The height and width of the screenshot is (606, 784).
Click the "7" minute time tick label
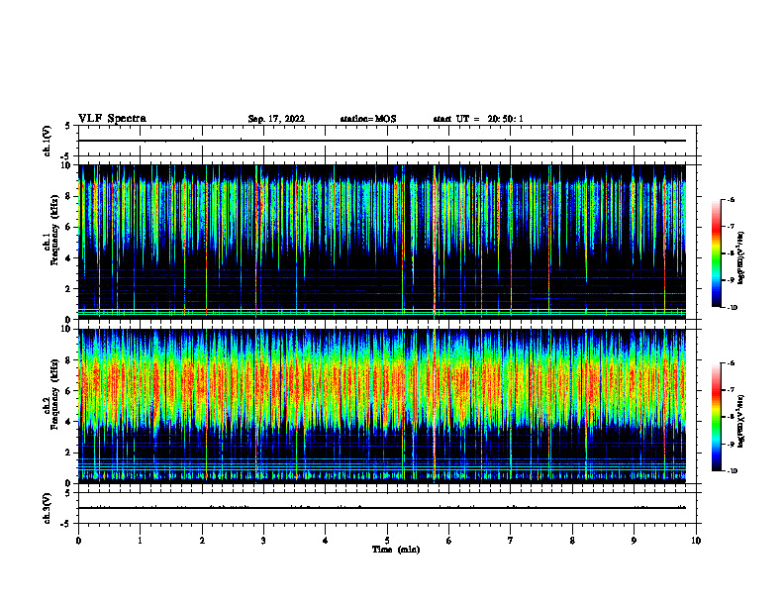(x=511, y=541)
